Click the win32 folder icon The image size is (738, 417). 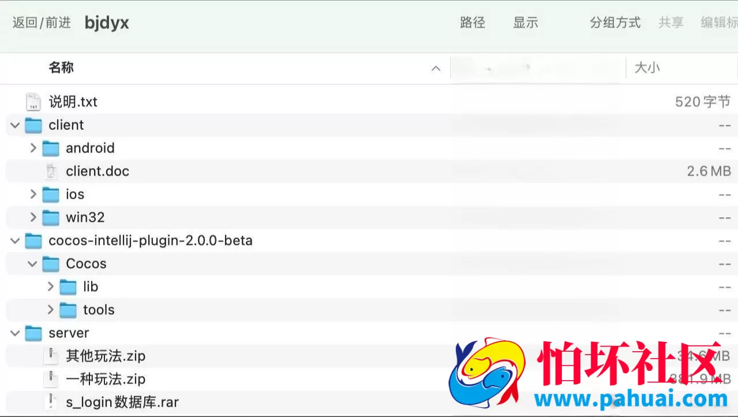51,218
